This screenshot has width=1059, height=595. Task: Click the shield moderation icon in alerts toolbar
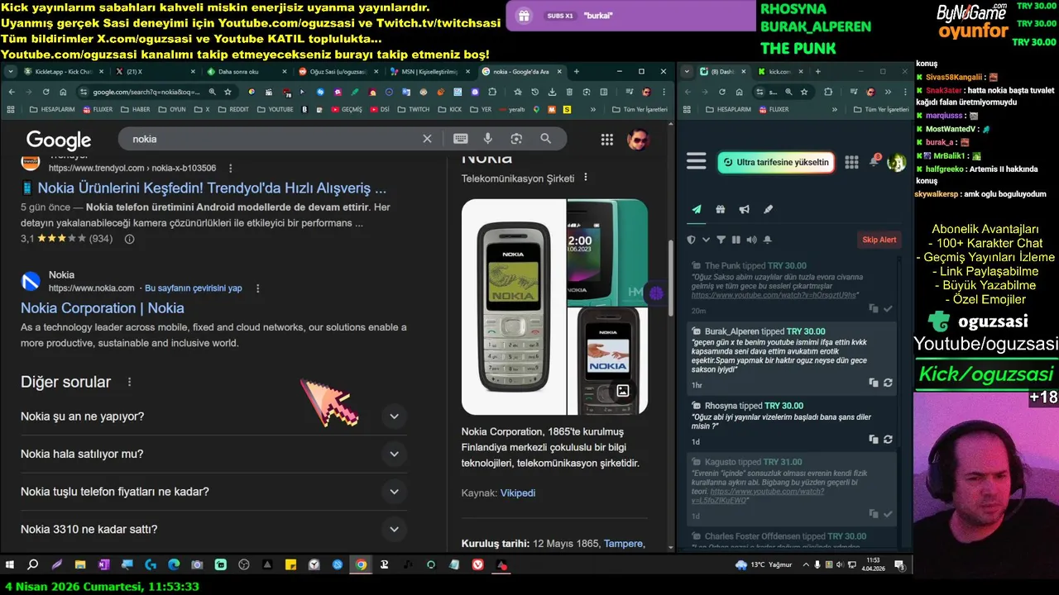692,240
